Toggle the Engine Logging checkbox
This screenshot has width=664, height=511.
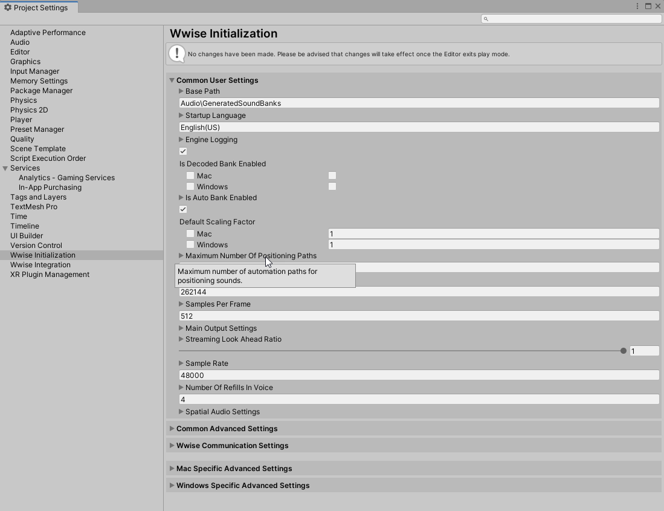coord(183,151)
